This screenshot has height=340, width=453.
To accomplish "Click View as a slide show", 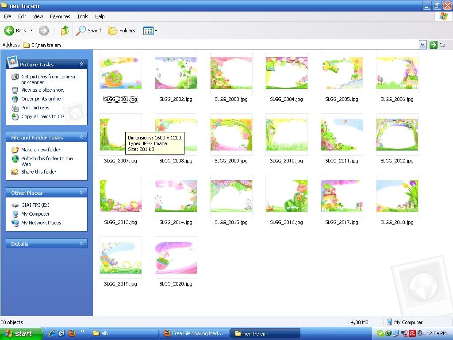I will (43, 90).
